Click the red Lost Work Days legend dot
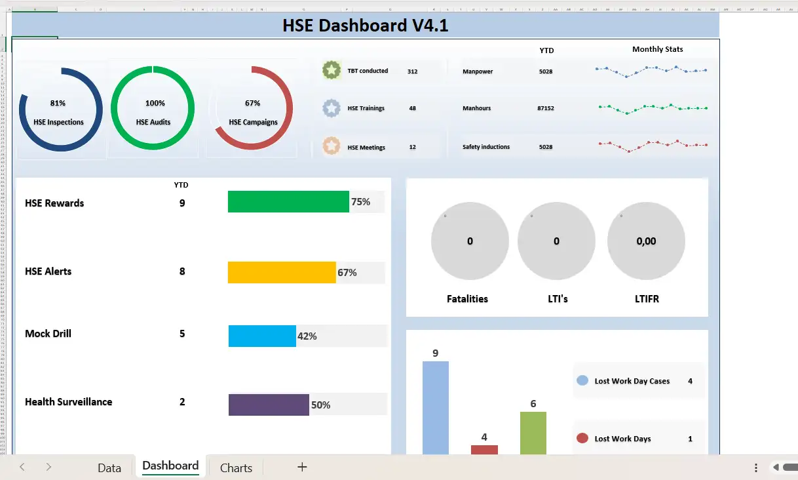Viewport: 798px width, 480px height. [582, 438]
